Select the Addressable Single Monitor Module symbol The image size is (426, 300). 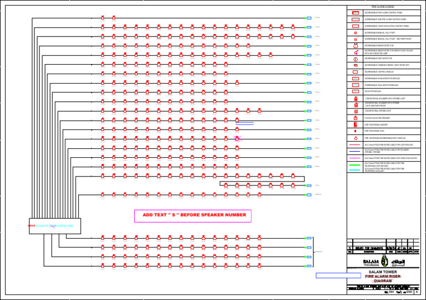pos(356,79)
